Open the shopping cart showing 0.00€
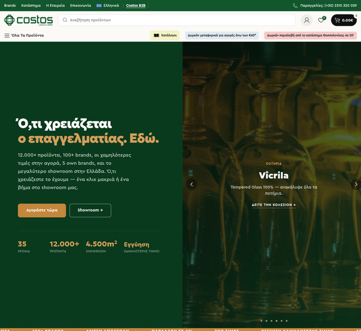The height and width of the screenshot is (331, 361). [x=344, y=20]
